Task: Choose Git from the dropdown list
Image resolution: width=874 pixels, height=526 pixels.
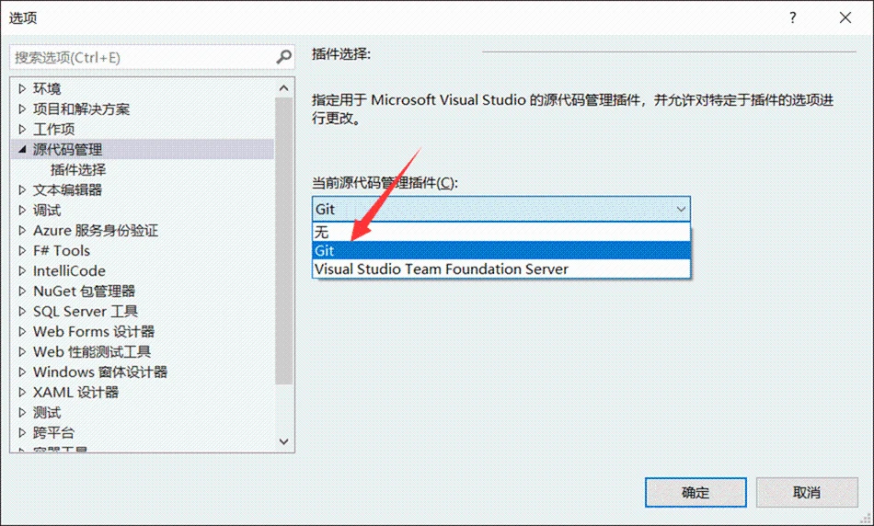Action: pos(500,250)
